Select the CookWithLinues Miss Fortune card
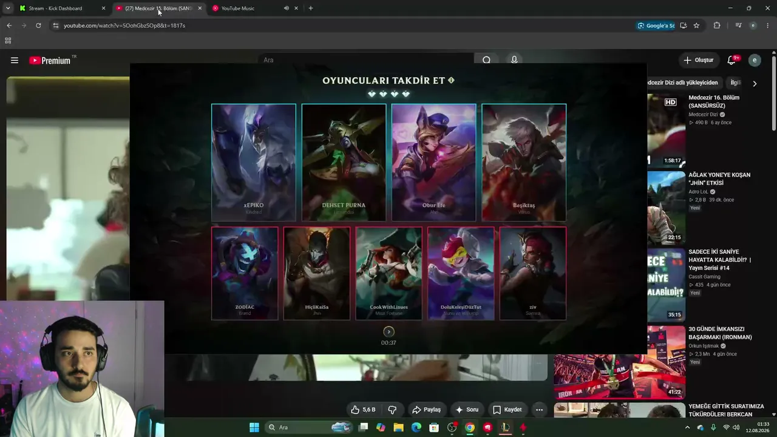Screen dimensions: 777x437 pyautogui.click(x=388, y=273)
